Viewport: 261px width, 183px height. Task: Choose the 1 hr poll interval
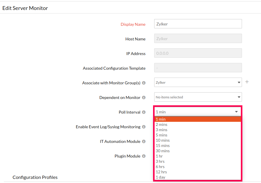[x=198, y=156]
